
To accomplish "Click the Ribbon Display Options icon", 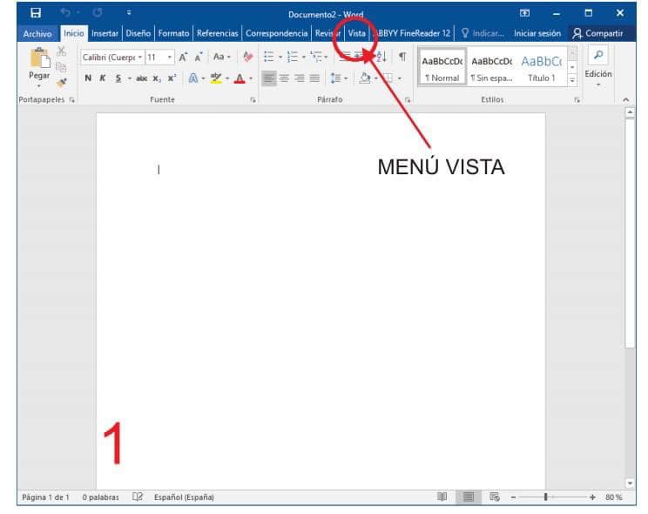I will pos(524,13).
